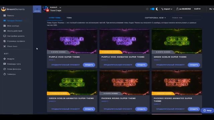
Task: Open Страница профиля globe icon
Action: pyautogui.click(x=5, y=41)
